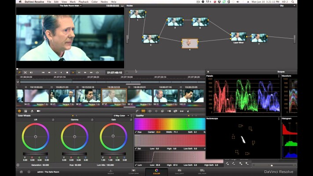Select the orange Color Wheels palette icon
The image size is (313, 176).
click(x=19, y=111)
